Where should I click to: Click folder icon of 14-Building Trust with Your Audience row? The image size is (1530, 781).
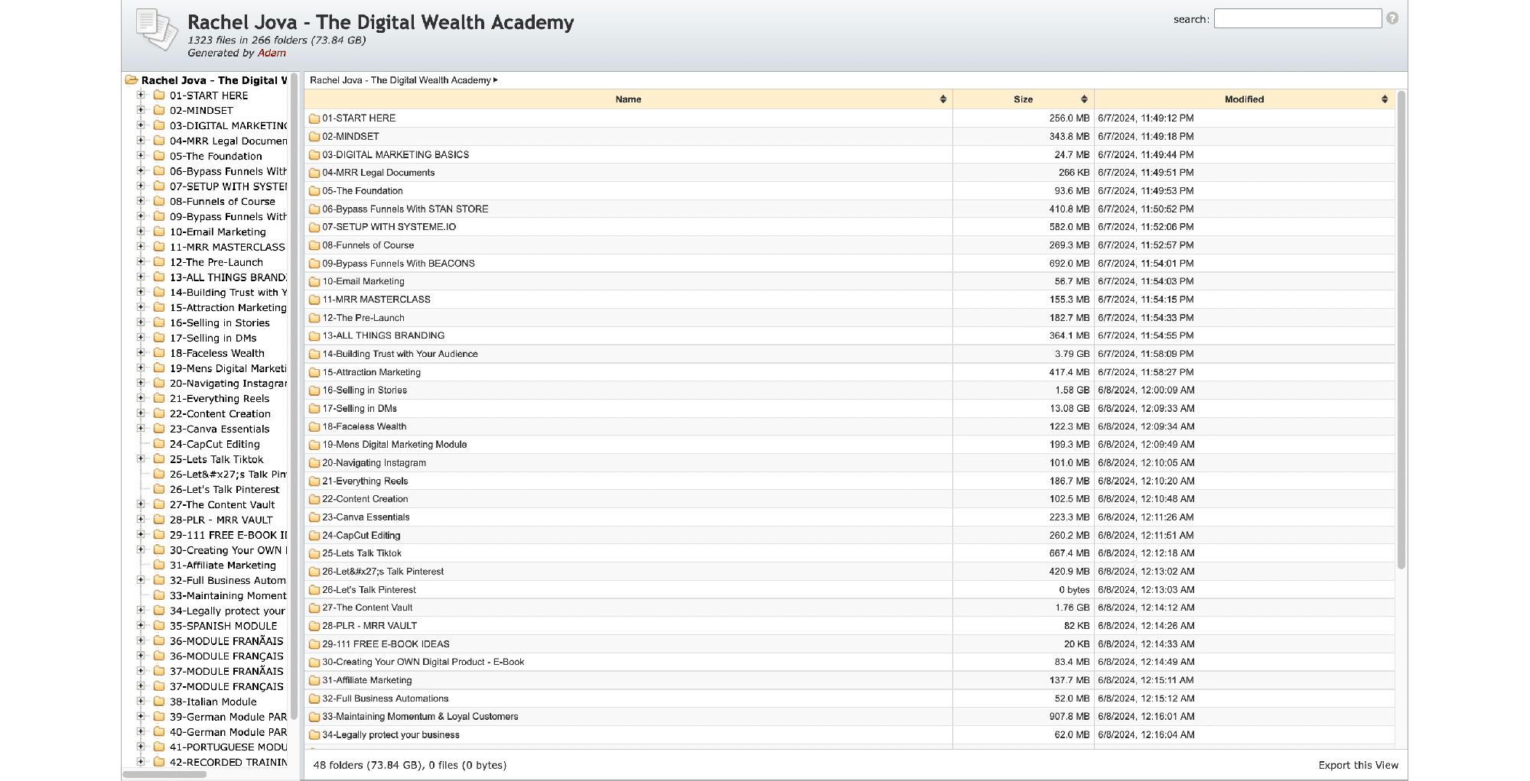(314, 355)
